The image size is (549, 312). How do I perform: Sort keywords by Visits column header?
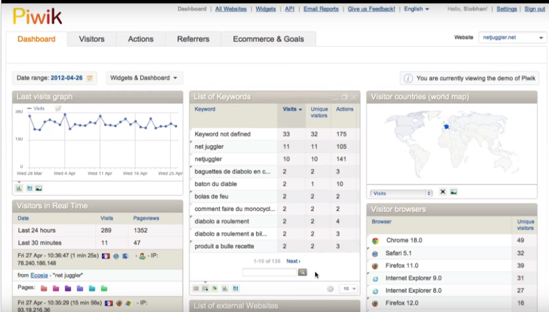(x=292, y=109)
